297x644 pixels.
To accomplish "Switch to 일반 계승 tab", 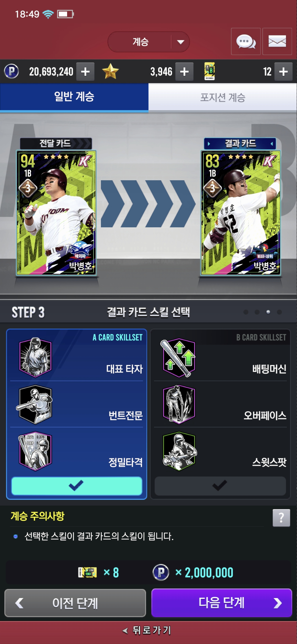I will [x=74, y=97].
